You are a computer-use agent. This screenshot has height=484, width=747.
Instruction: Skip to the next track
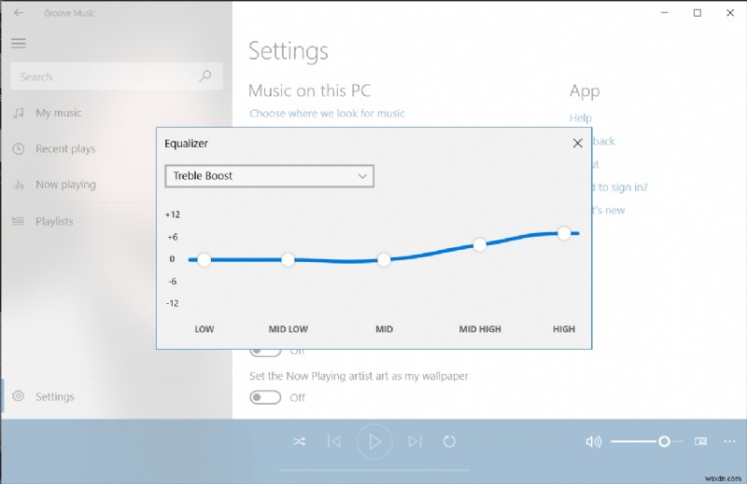[415, 442]
